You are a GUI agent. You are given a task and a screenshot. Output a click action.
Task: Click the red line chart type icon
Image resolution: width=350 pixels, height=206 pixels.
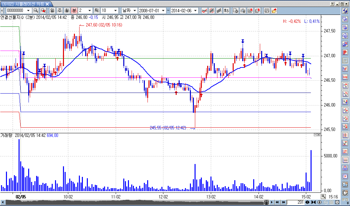click(204, 11)
